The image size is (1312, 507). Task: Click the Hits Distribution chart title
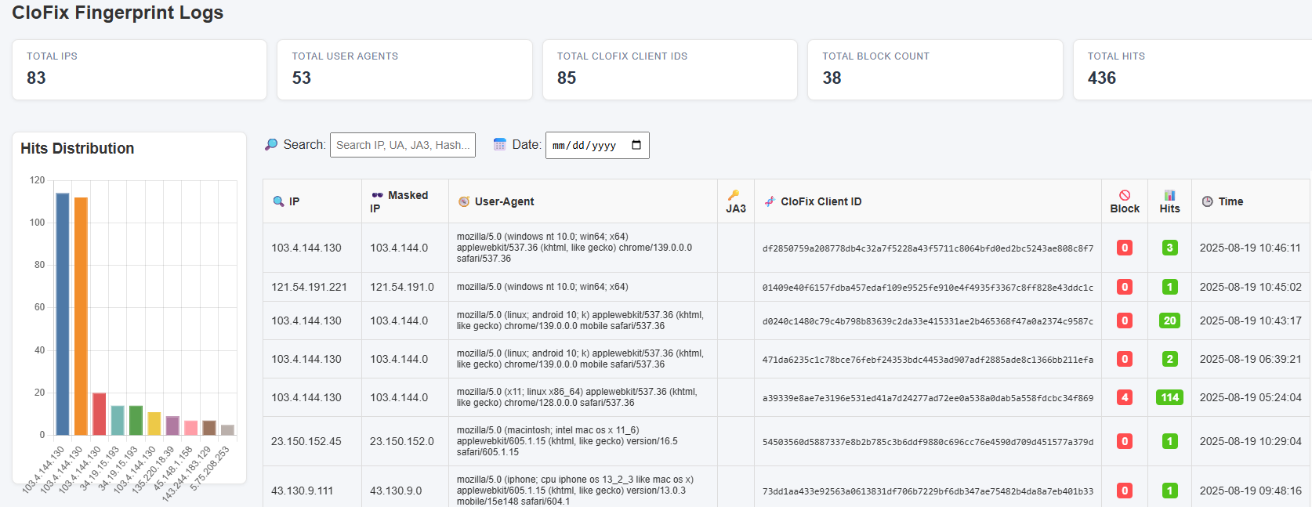78,148
